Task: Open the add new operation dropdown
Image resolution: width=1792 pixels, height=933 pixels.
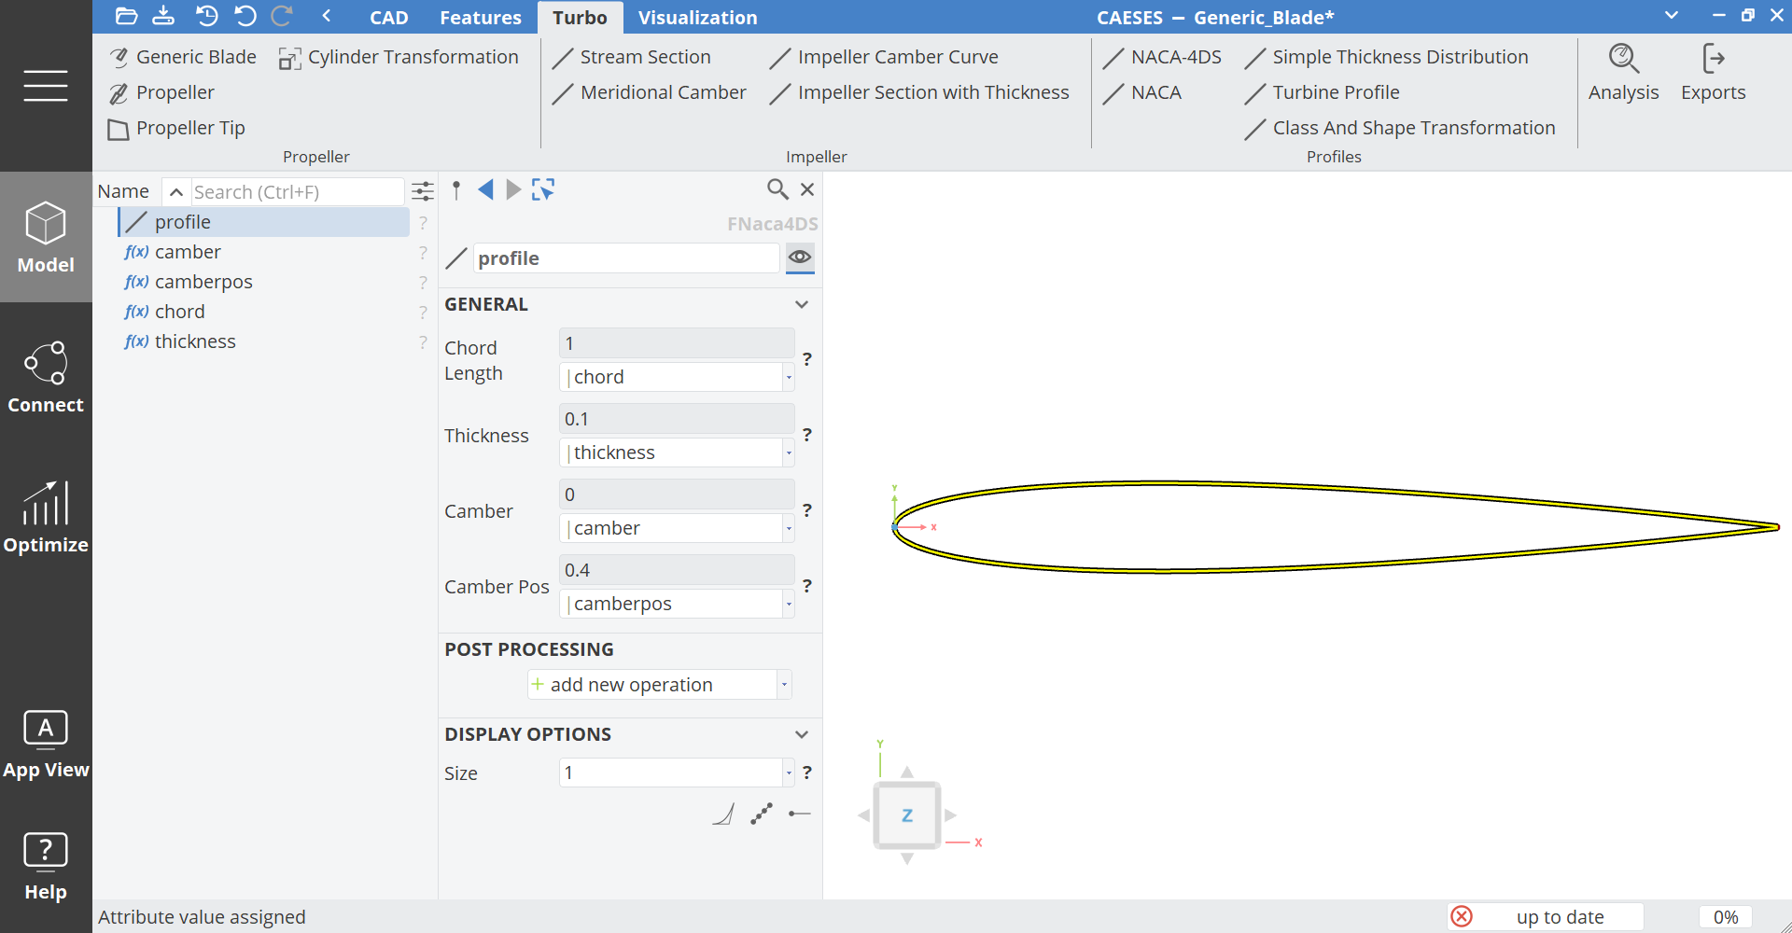Action: [x=784, y=685]
